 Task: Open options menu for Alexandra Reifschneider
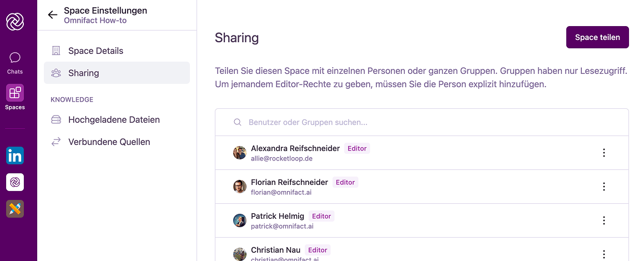(x=604, y=153)
